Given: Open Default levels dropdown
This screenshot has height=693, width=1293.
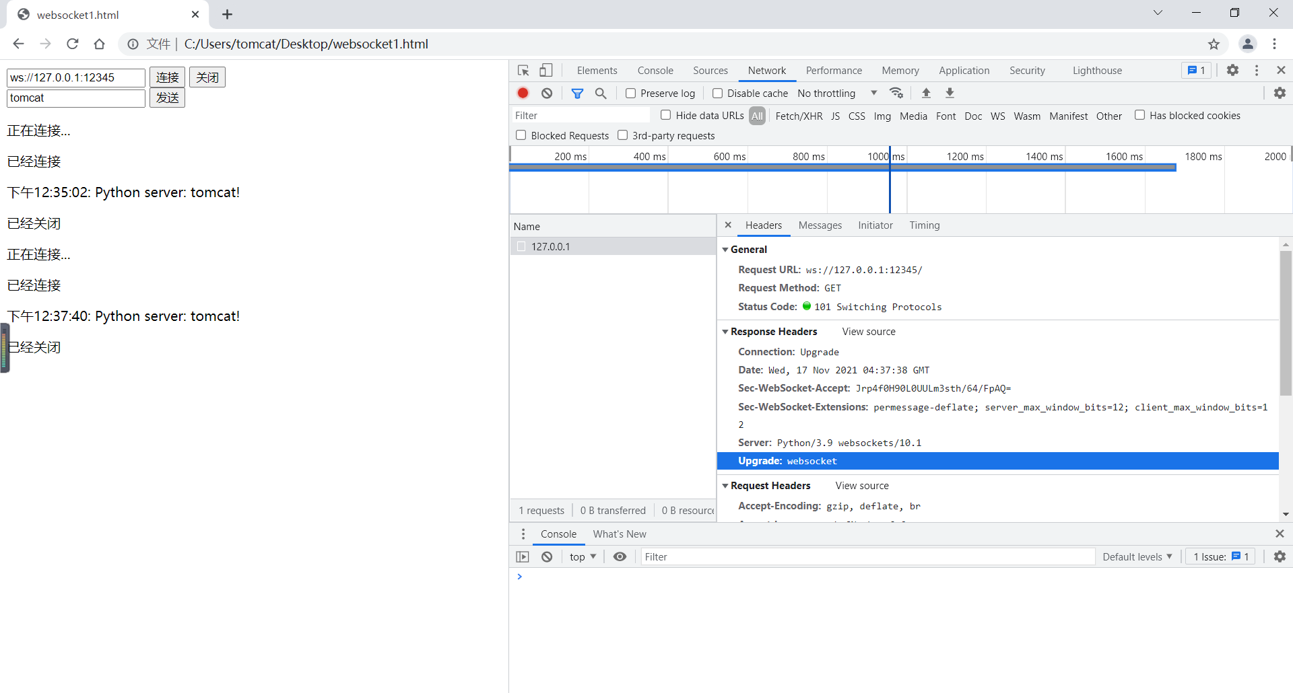Looking at the screenshot, I should tap(1137, 556).
